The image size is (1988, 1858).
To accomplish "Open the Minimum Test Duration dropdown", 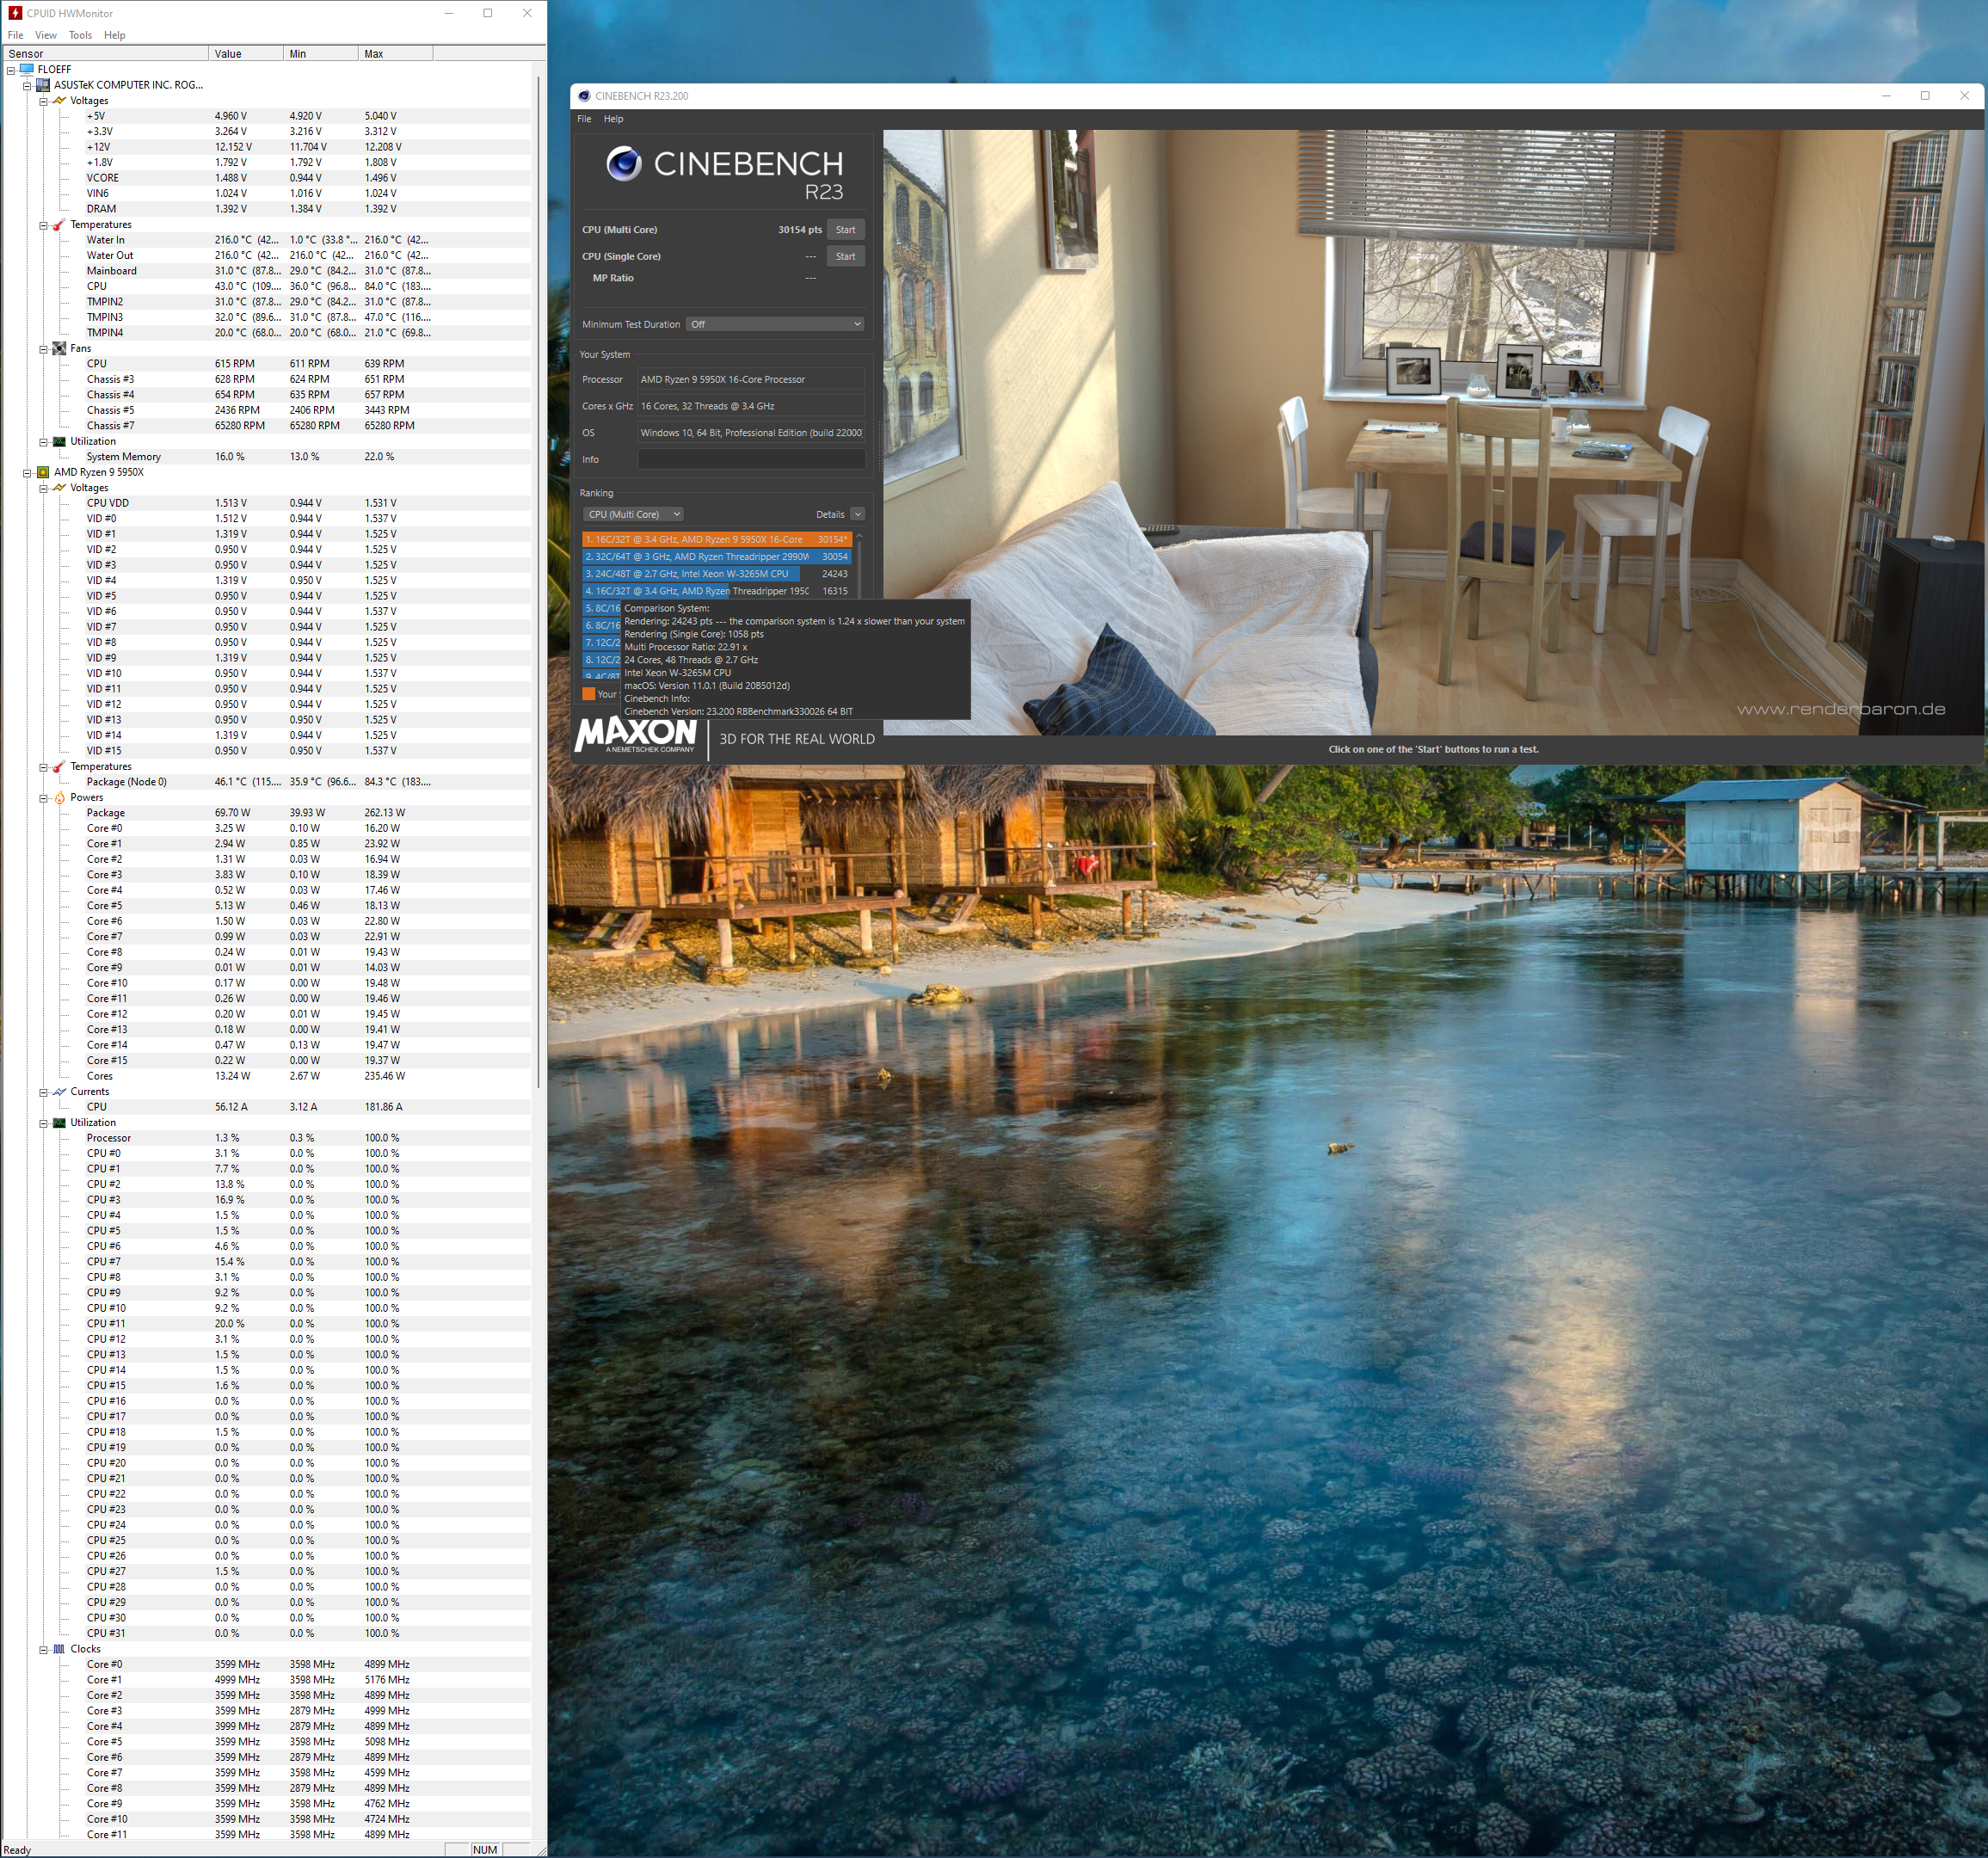I will (775, 324).
